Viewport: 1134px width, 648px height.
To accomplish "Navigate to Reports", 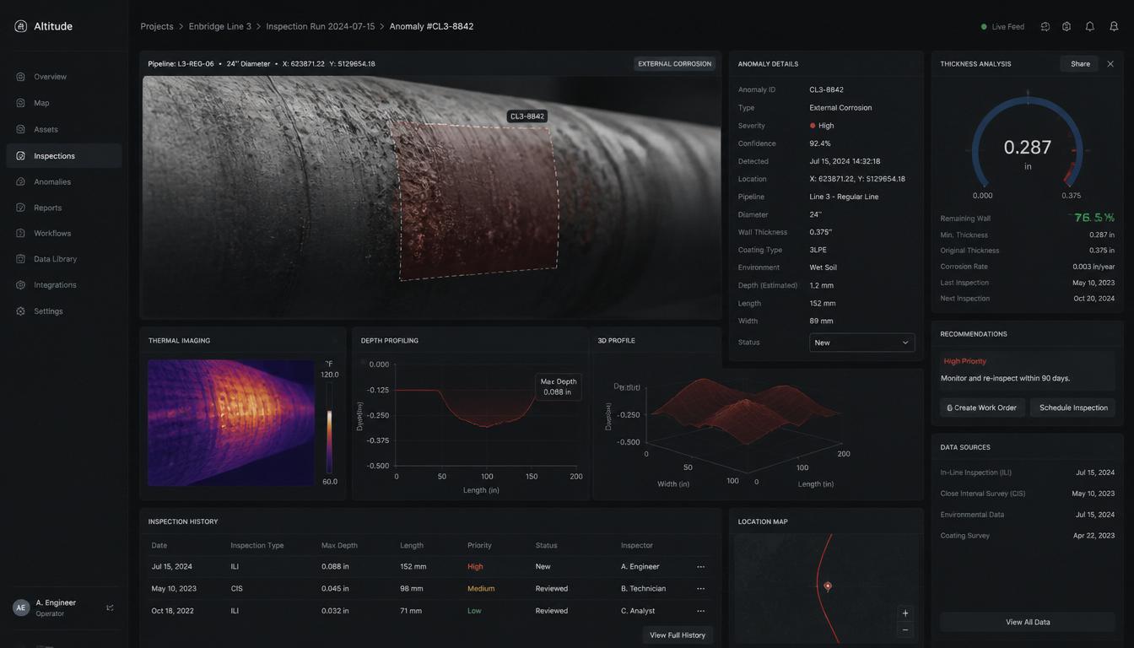I will (x=64, y=208).
